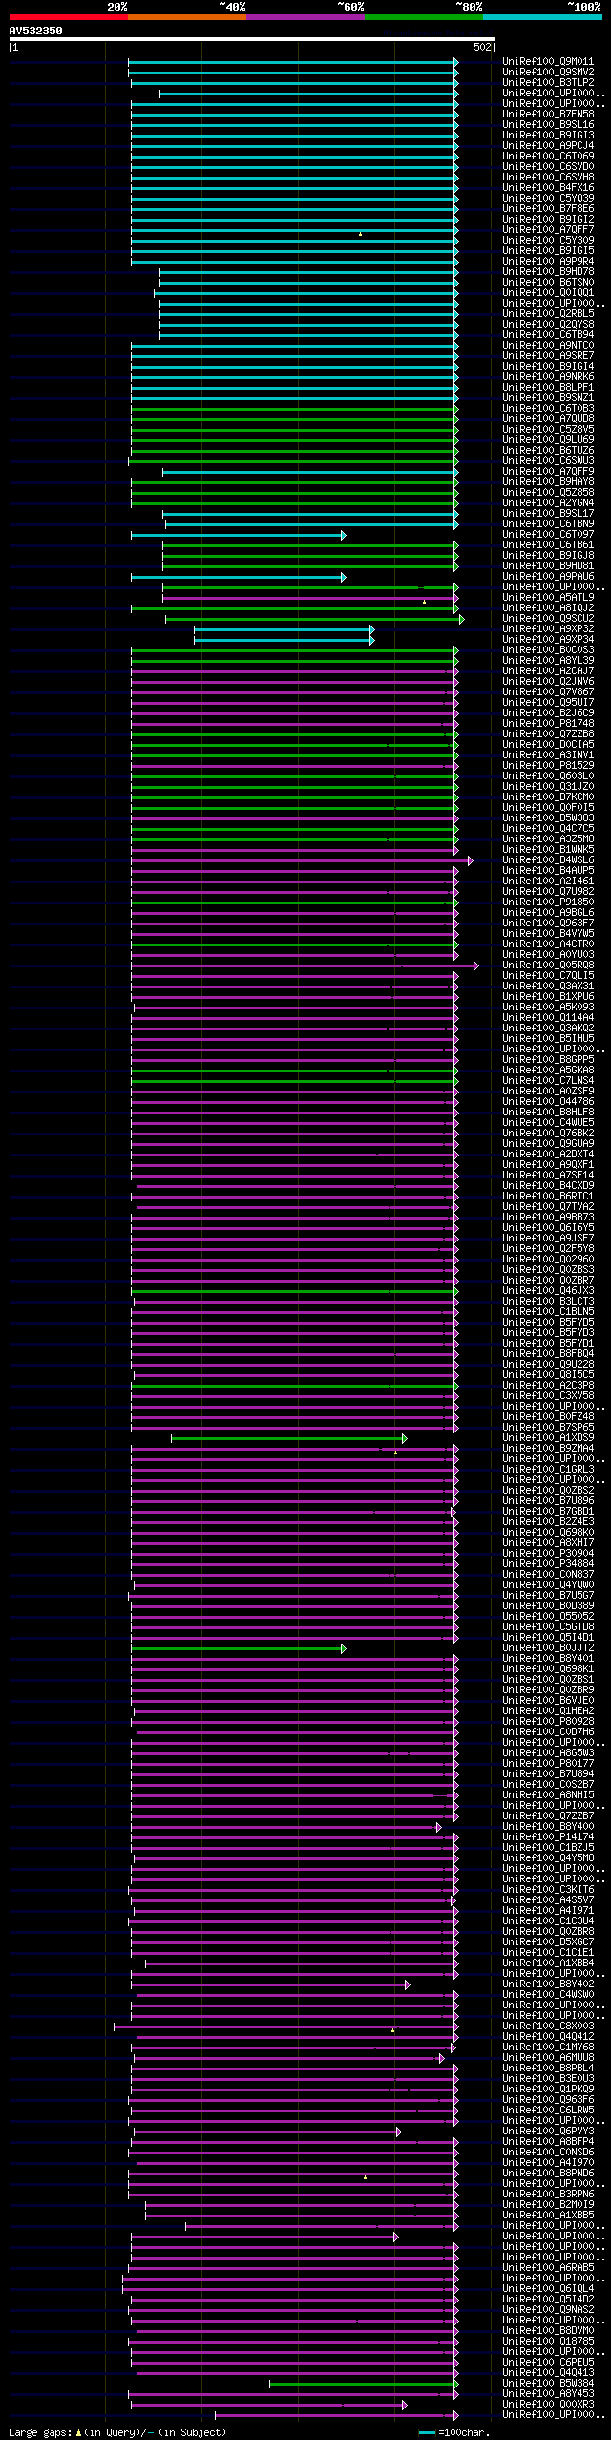Select label UniRef100_A2C3P8
This screenshot has height=2440, width=611.
[548, 1386]
